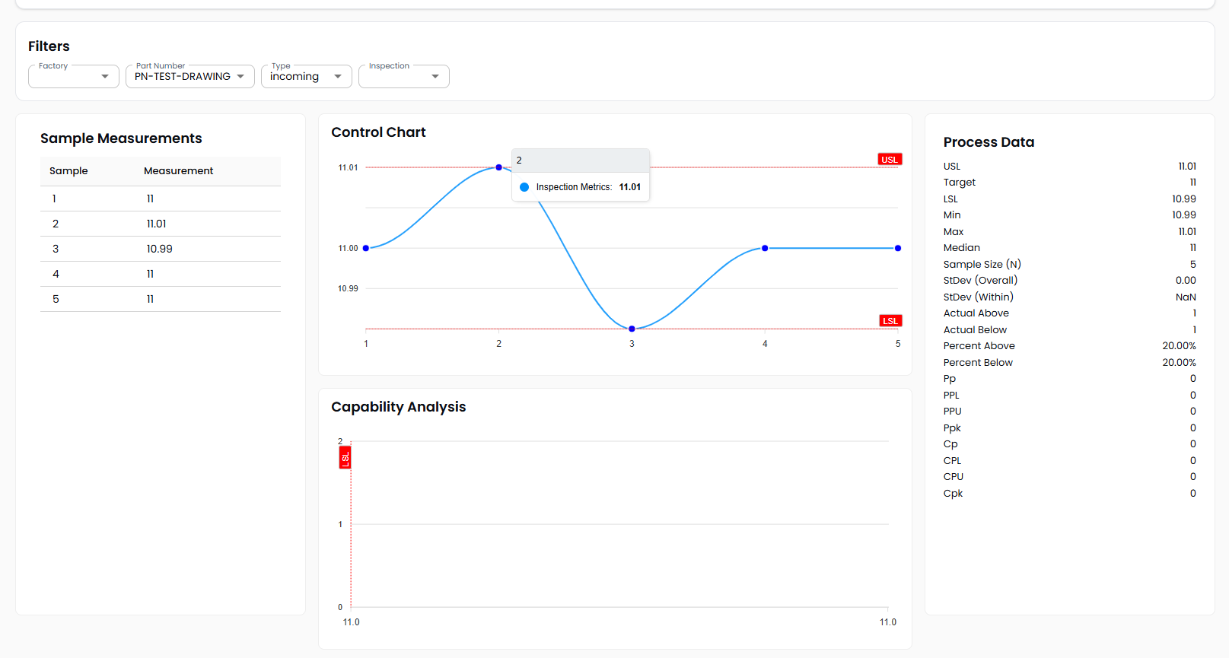This screenshot has width=1229, height=658.
Task: Open the Type filter set to incoming
Action: (x=306, y=77)
